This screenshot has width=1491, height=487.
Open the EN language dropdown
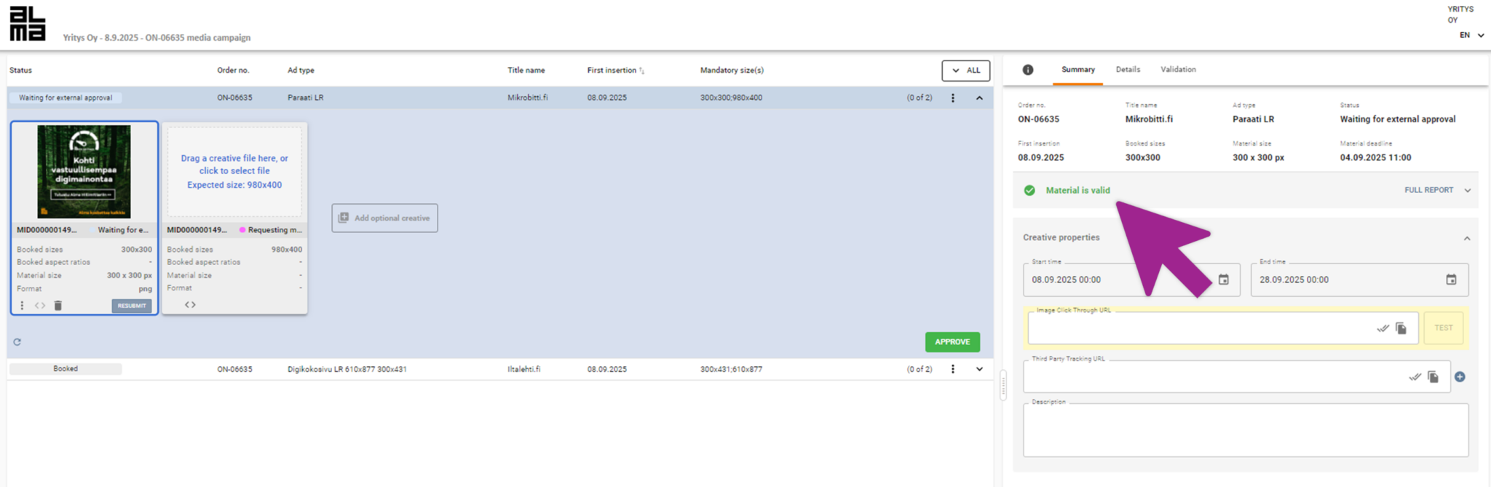coord(1471,35)
